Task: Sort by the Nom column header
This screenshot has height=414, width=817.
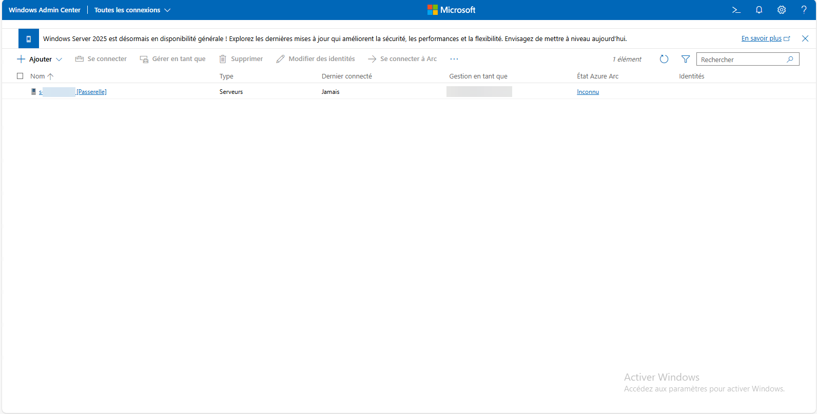Action: pos(37,76)
